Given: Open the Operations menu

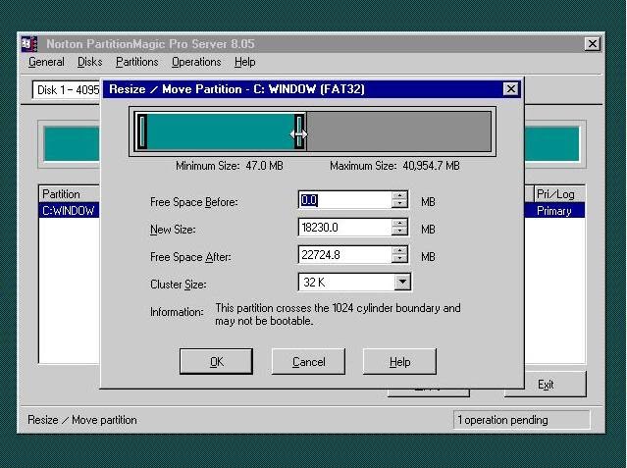Looking at the screenshot, I should click(196, 62).
